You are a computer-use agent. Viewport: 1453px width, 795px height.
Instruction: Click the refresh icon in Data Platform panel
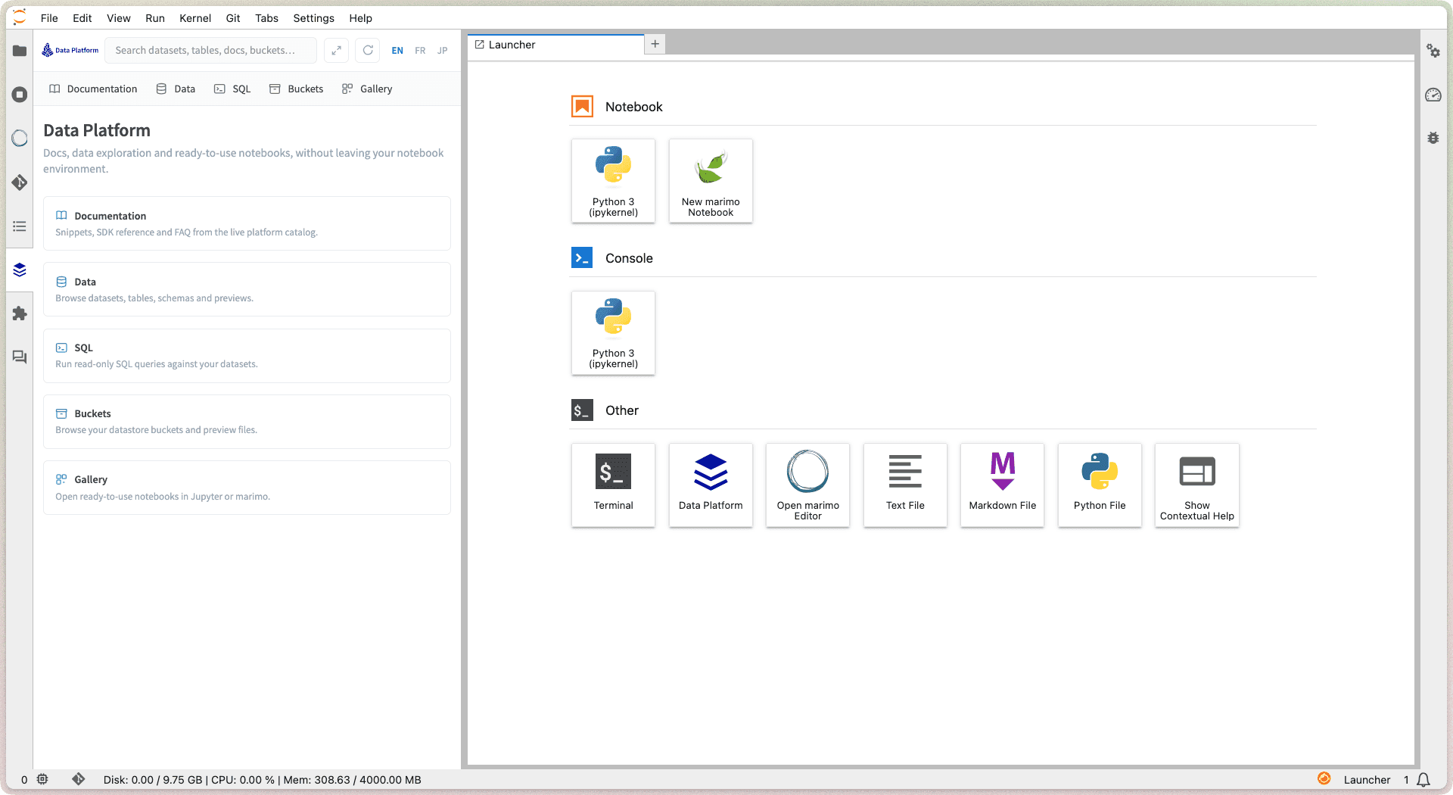pos(368,51)
